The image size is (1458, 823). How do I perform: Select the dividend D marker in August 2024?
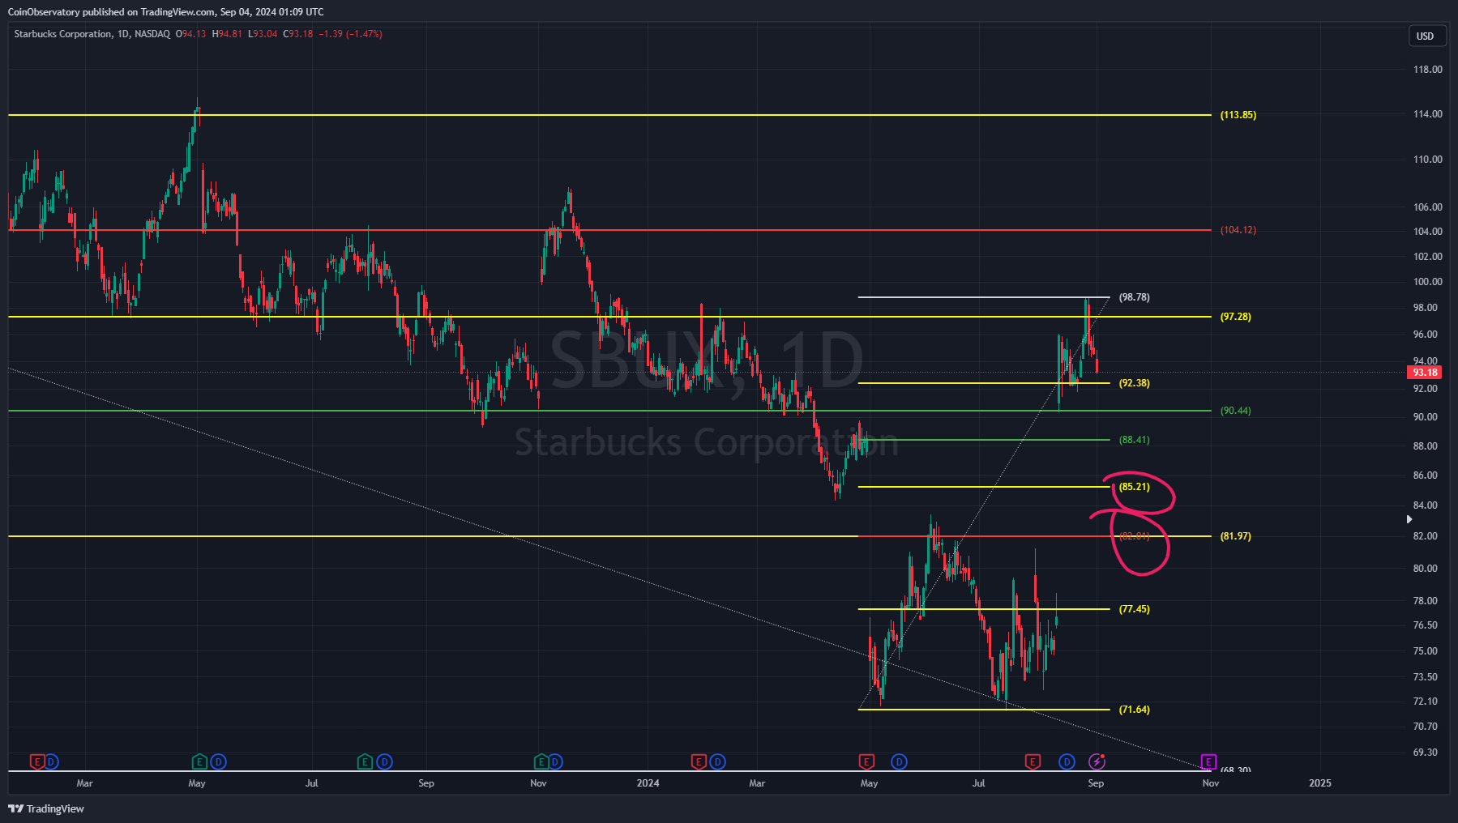pos(1067,761)
